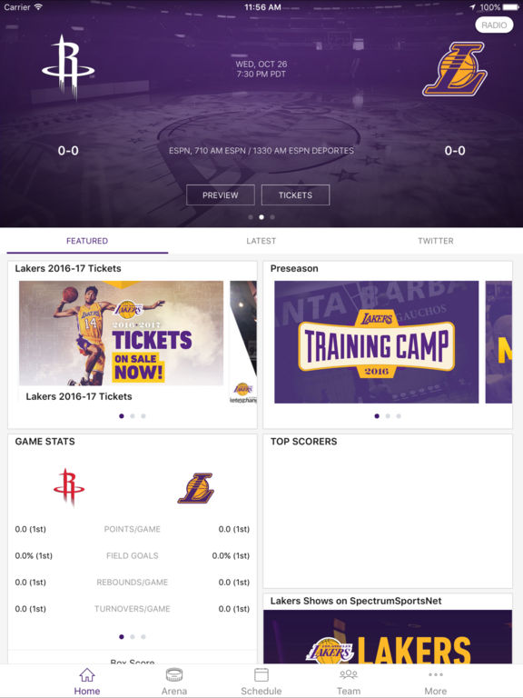Open the Schedule calendar icon
523x698 pixels.
coord(261,675)
